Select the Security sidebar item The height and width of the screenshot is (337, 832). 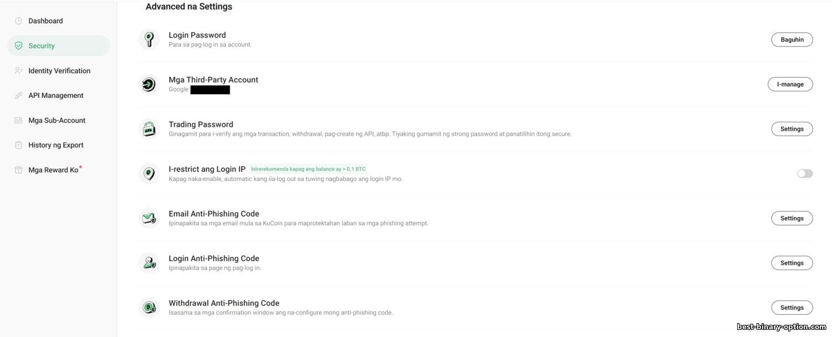pos(59,46)
